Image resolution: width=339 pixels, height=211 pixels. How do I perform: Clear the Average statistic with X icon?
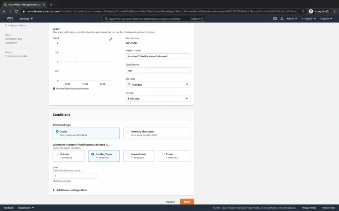[x=187, y=85]
